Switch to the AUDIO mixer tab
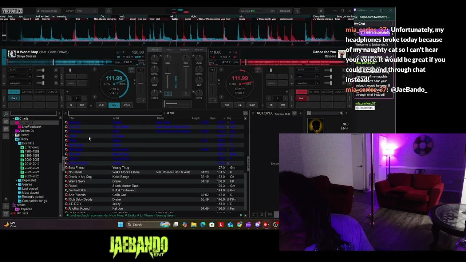Viewport: 466px width, 262px height. pyautogui.click(x=155, y=49)
